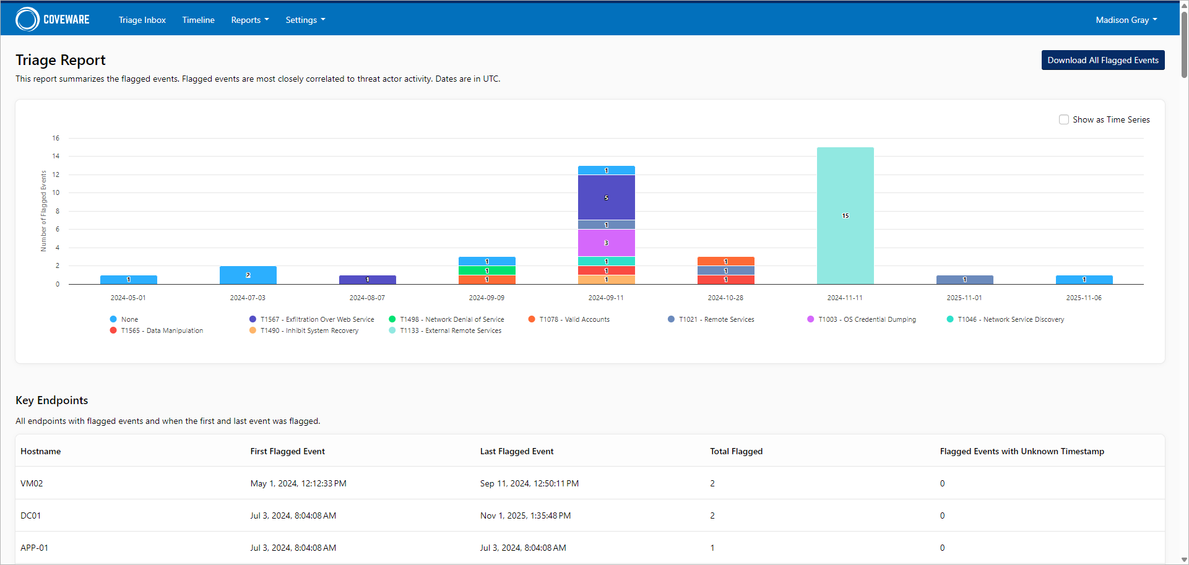1189x565 pixels.
Task: Toggle T1567 Exfiltration Over Web Service legend
Action: tap(311, 319)
